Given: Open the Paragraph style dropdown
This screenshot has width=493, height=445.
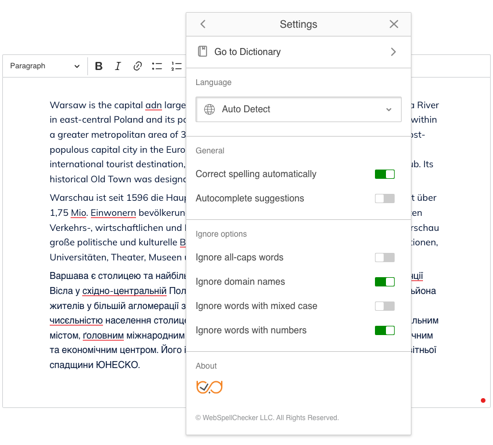Looking at the screenshot, I should pos(45,65).
